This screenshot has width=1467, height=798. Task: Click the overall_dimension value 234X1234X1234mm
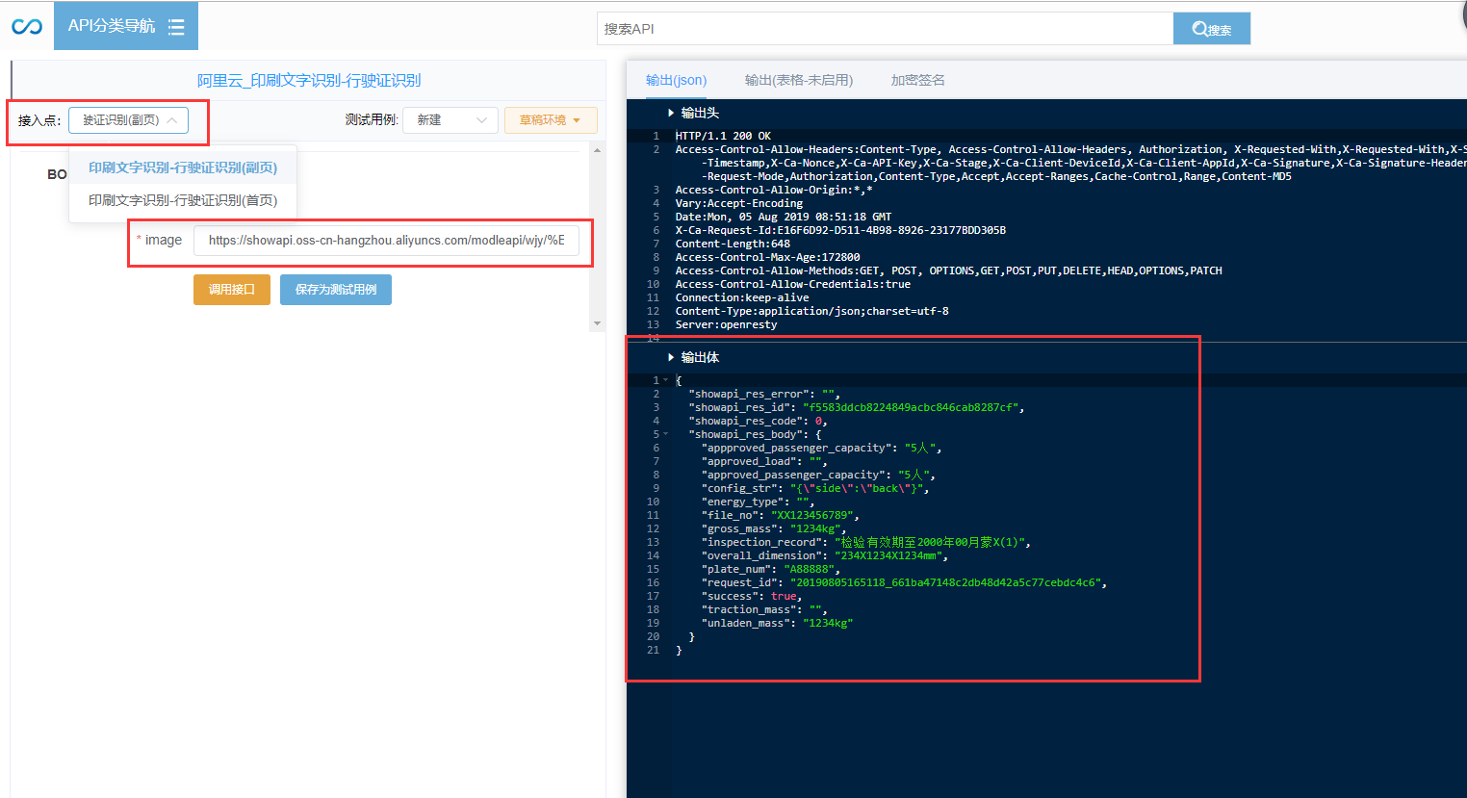coord(888,555)
